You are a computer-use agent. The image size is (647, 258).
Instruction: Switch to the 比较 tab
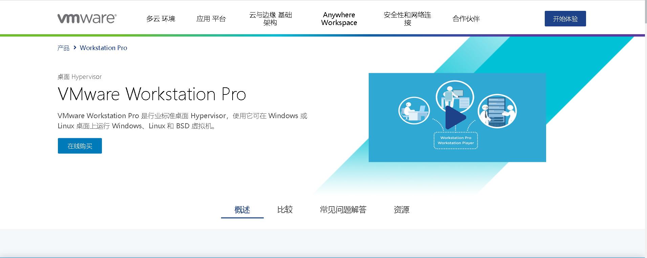(x=285, y=210)
